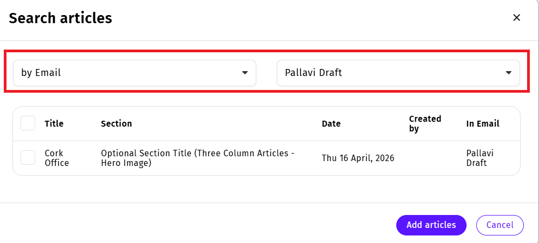The width and height of the screenshot is (539, 243).
Task: Click the Section column header
Action: point(116,123)
